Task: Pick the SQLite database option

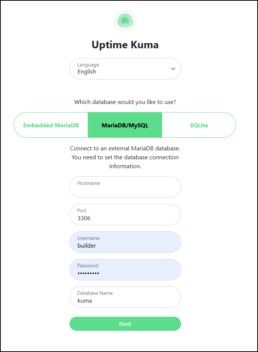Action: [x=199, y=125]
